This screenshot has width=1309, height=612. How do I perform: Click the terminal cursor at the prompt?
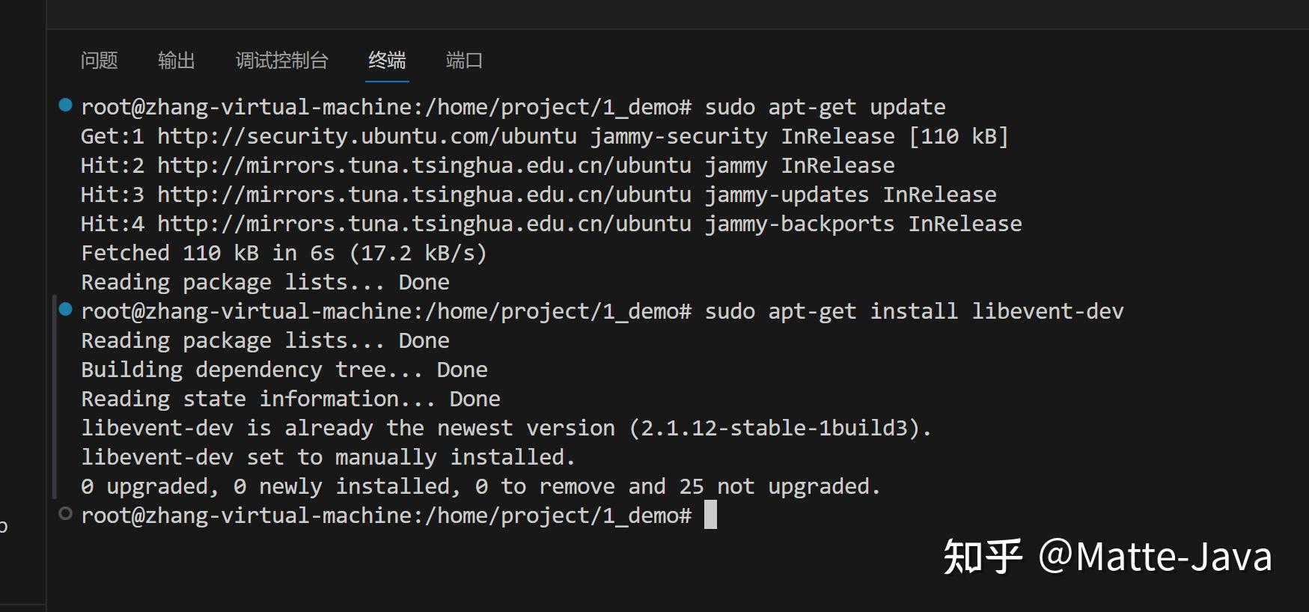[711, 514]
